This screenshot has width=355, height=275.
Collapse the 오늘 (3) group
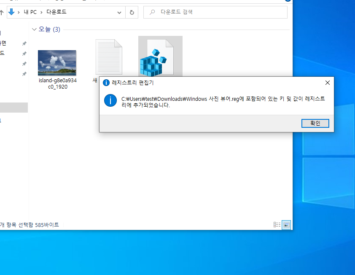[x=34, y=30]
